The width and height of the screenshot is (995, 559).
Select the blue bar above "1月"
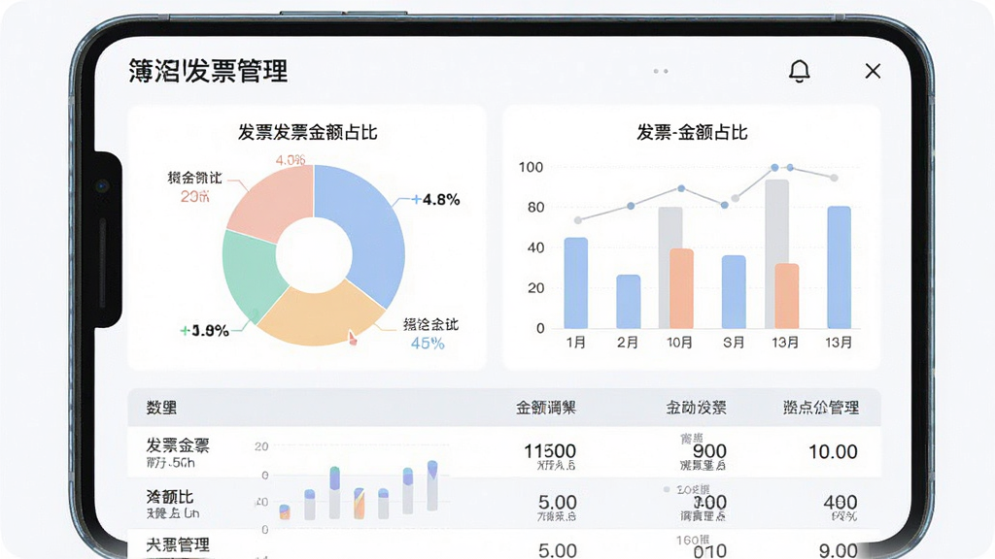click(575, 282)
